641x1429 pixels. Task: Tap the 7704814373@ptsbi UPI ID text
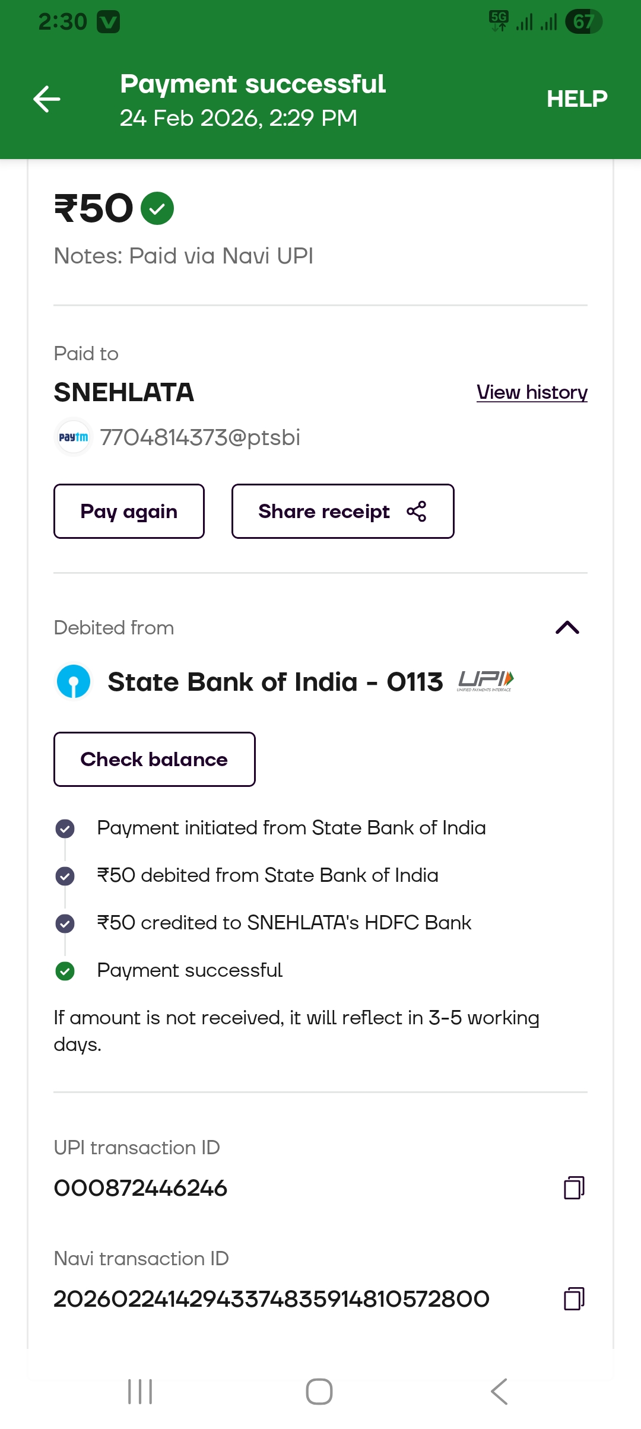point(200,437)
